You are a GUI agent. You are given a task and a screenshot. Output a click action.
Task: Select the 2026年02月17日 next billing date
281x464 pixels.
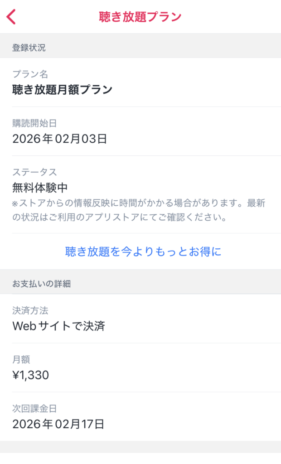[58, 424]
